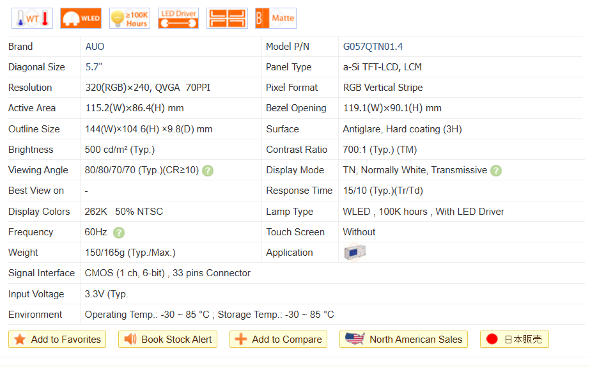Open the Display Mode help question mark

[496, 171]
